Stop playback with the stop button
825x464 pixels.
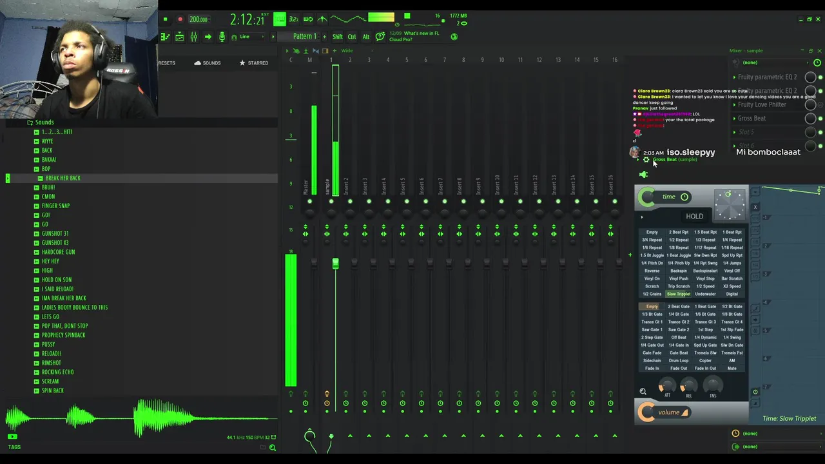tap(165, 19)
